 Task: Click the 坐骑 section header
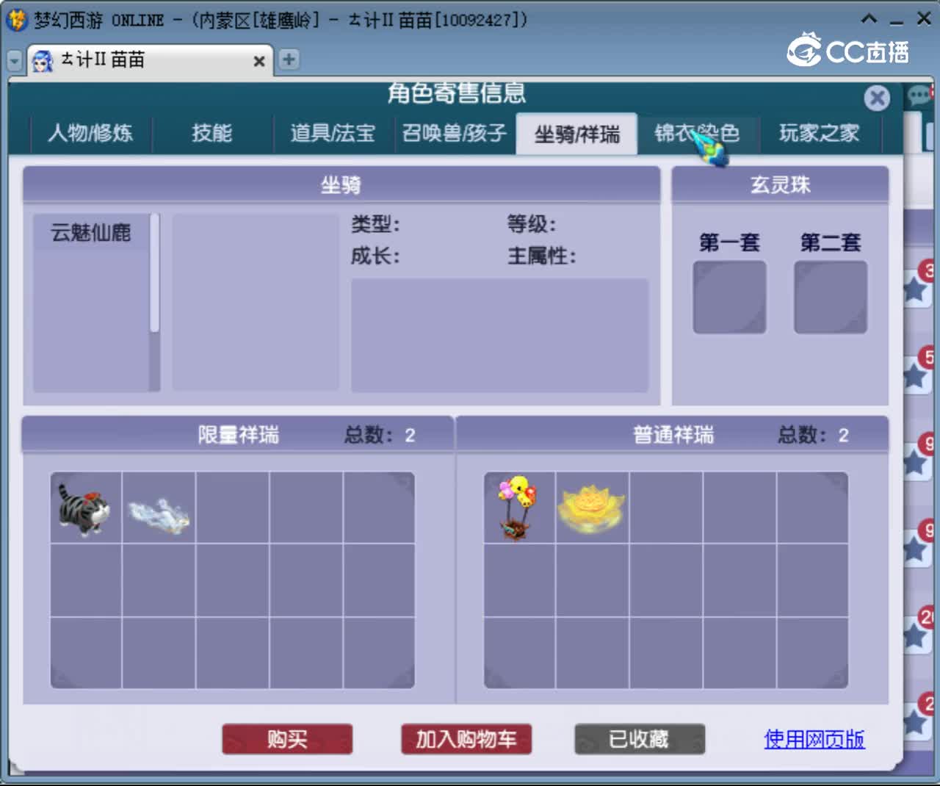click(341, 185)
